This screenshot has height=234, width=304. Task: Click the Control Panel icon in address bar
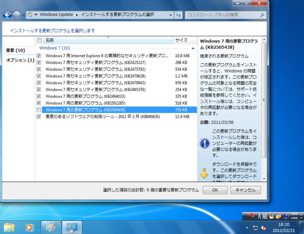[30, 15]
